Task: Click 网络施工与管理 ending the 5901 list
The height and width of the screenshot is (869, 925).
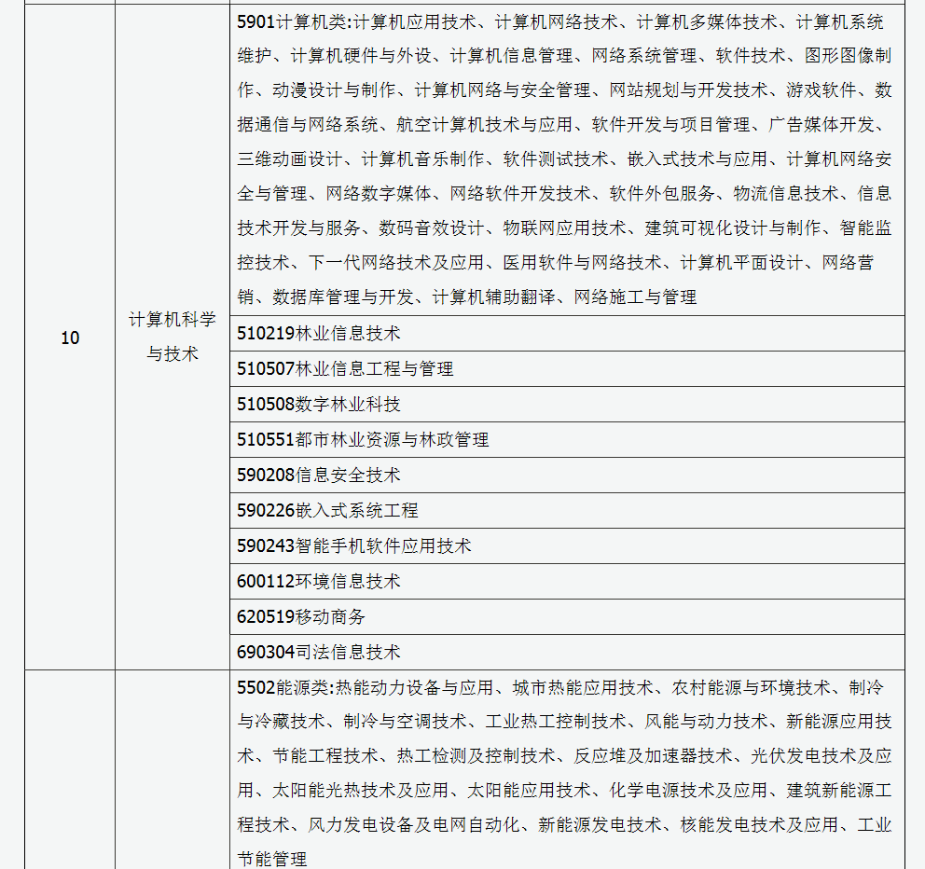Action: [635, 297]
